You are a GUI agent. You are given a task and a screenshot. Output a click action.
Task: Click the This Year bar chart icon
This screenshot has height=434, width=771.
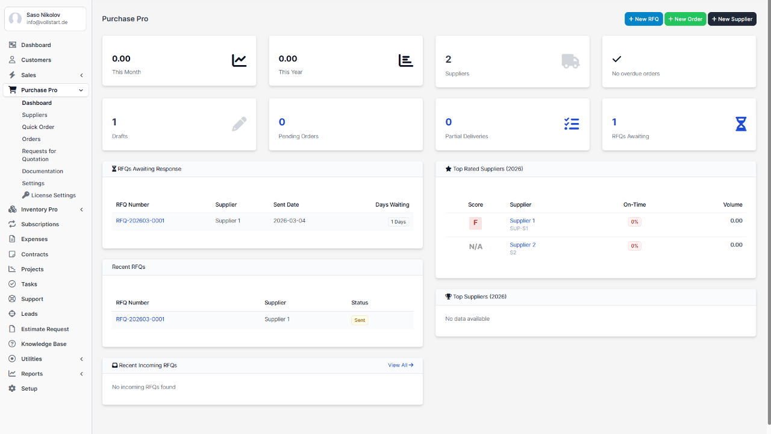406,60
